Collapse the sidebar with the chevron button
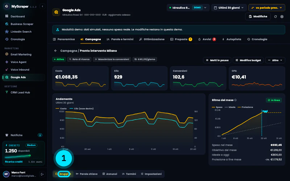Screen dimensions: 290x181 coord(42,6)
